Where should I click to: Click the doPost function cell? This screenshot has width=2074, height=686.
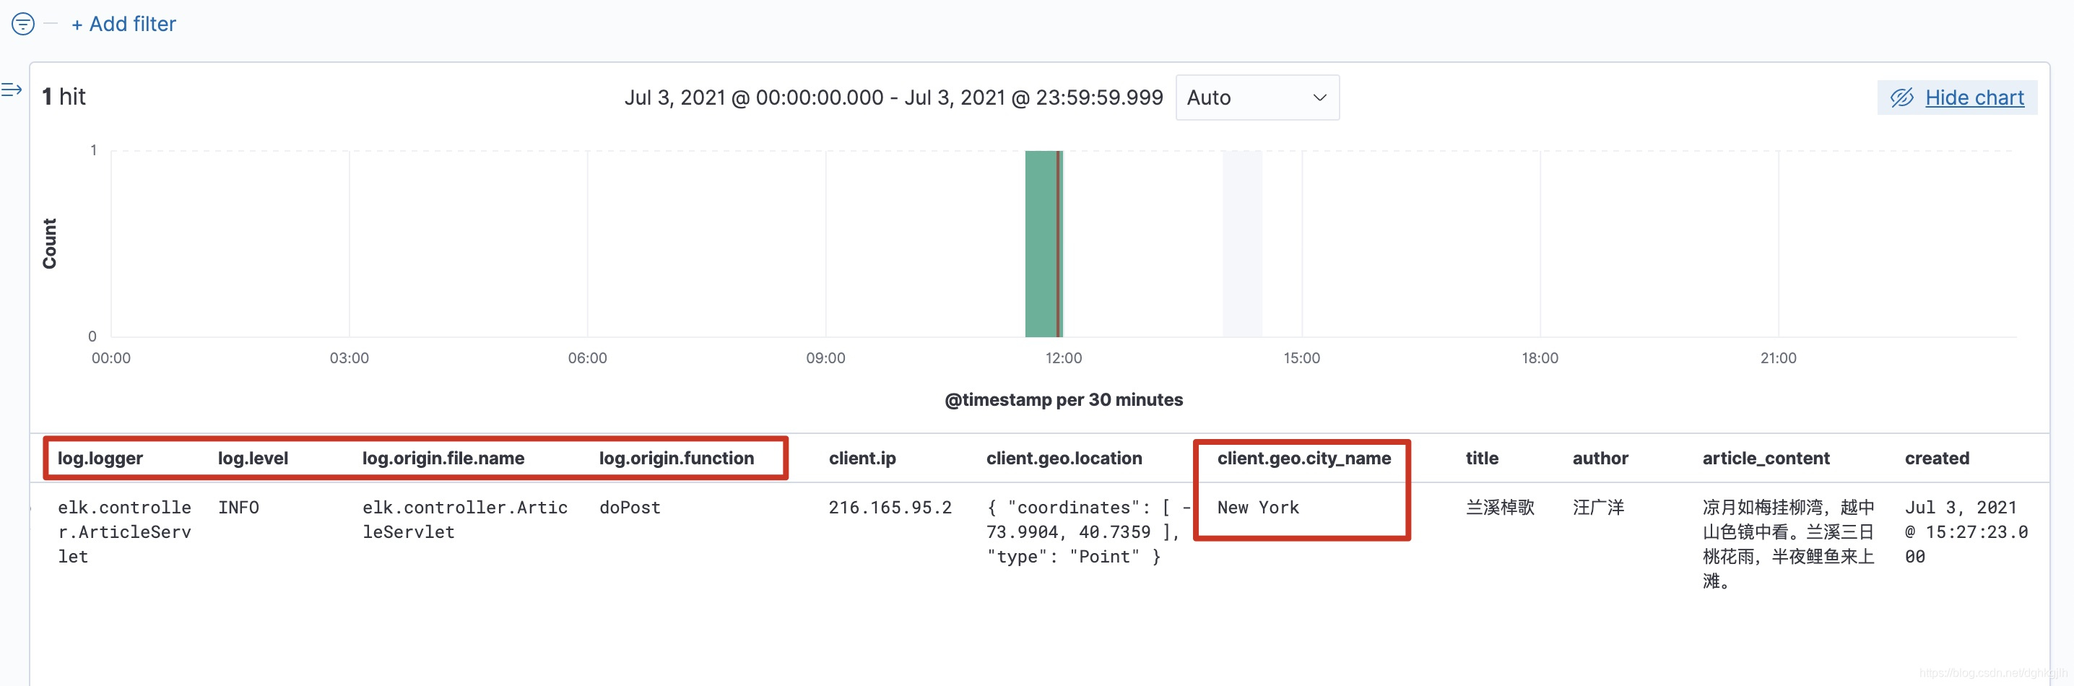(630, 507)
